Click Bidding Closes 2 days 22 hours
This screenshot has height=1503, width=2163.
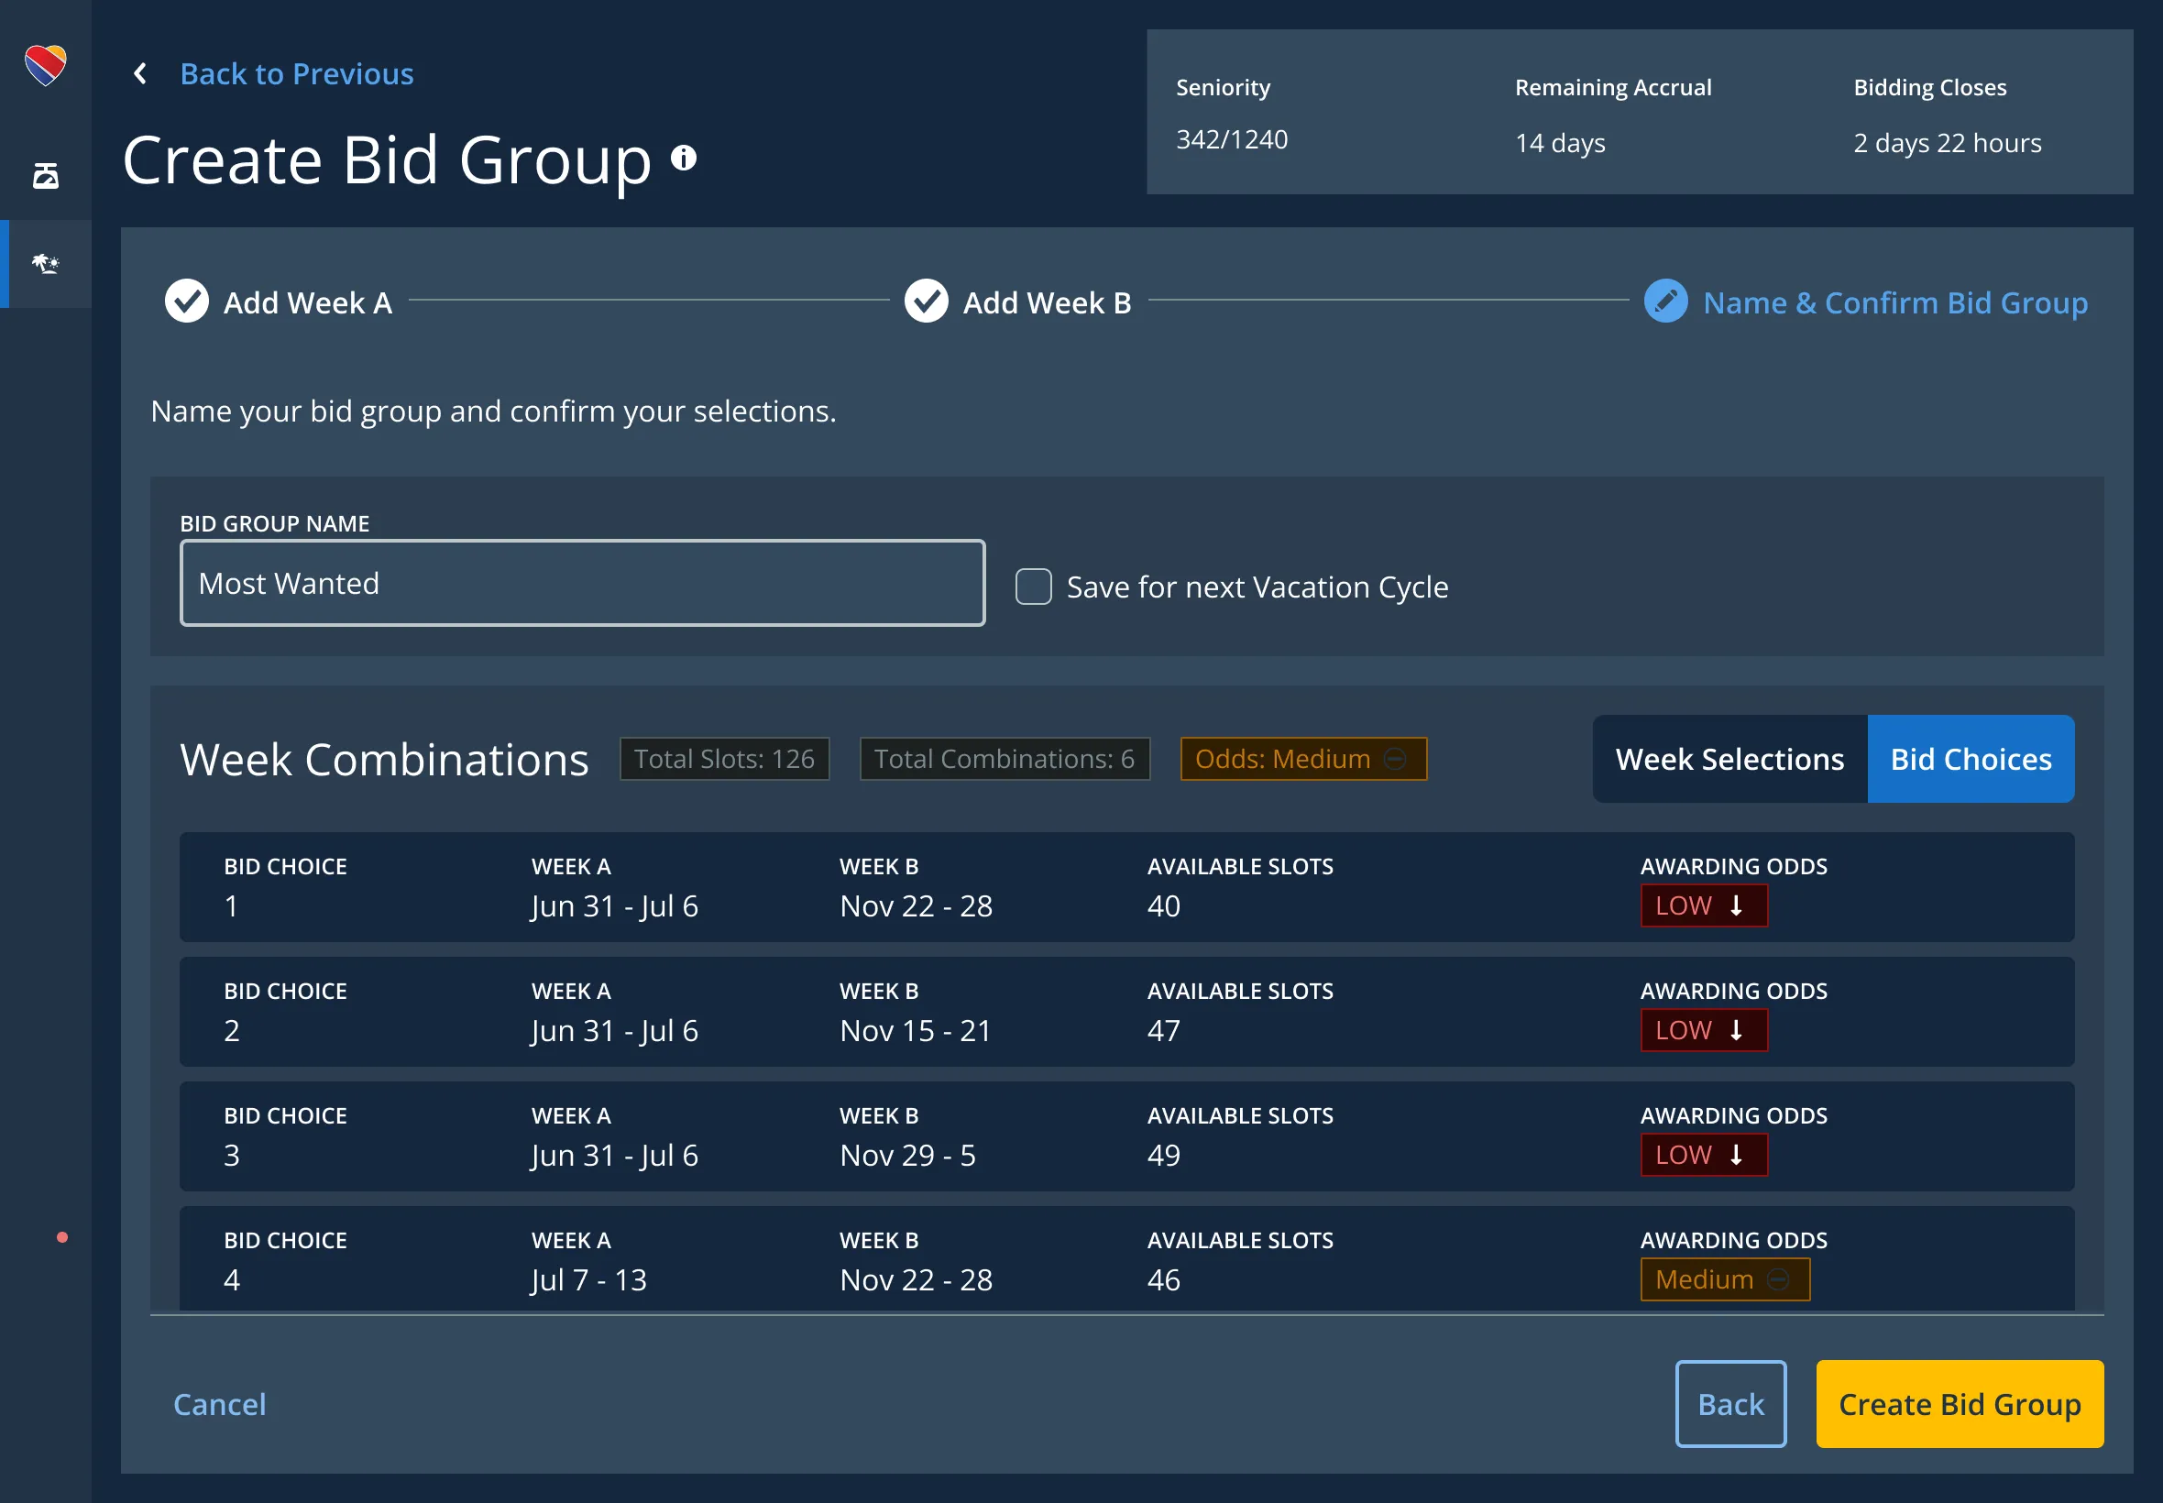pyautogui.click(x=1948, y=143)
